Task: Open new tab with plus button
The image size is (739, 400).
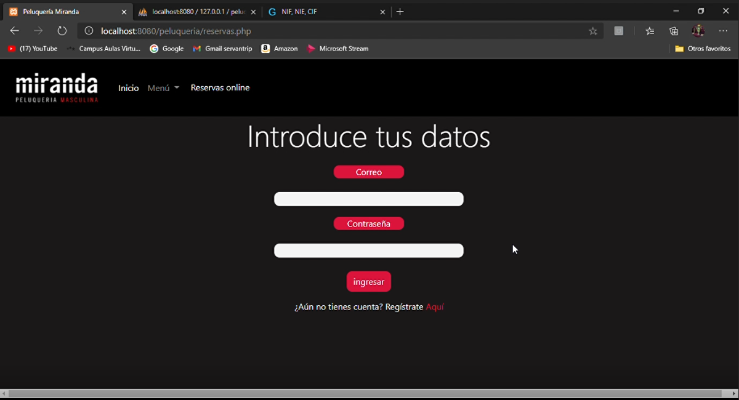Action: (x=400, y=12)
